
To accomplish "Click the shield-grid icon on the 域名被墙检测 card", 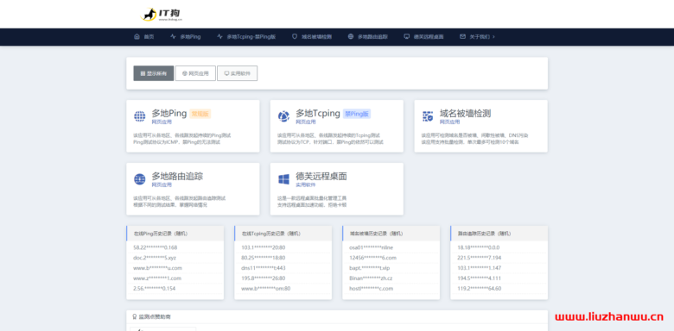I will point(428,116).
